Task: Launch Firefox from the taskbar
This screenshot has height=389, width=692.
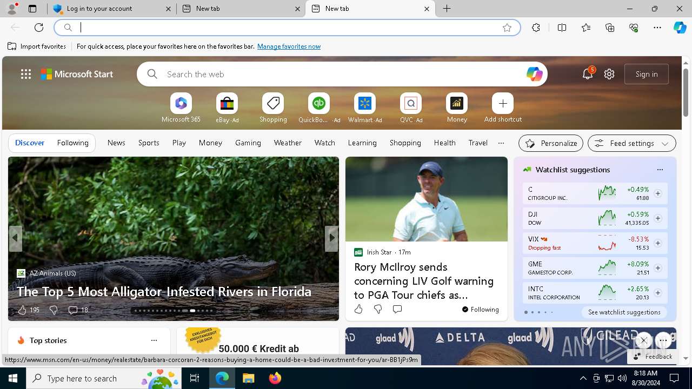Action: 275,378
